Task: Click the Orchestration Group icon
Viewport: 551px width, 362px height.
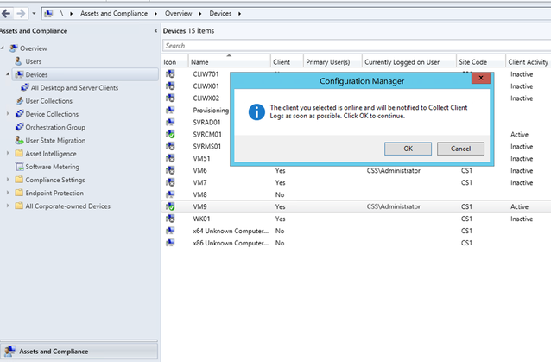Action: [20, 127]
